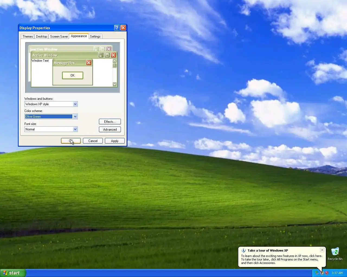Click the Safely Remove Hardware tray icon

tap(317, 273)
